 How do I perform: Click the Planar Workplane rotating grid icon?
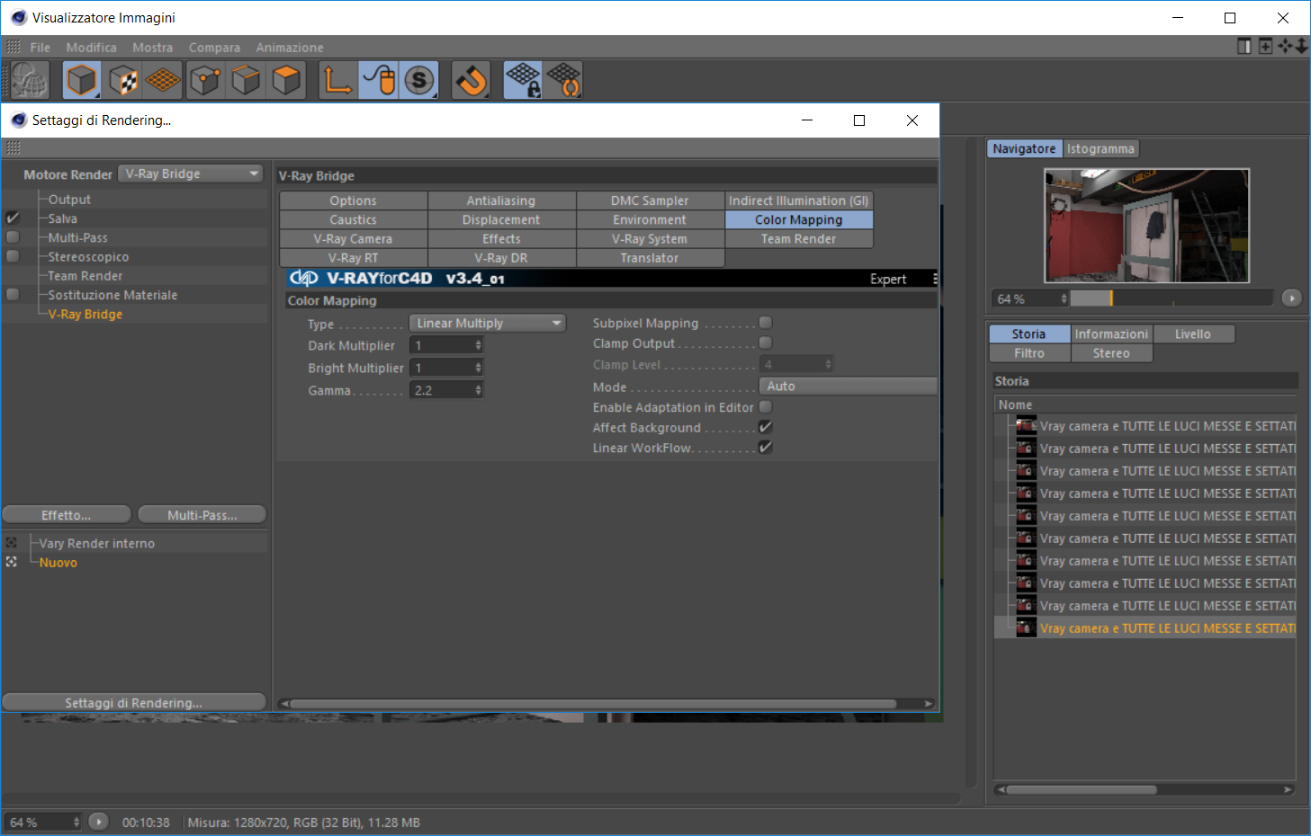point(564,81)
